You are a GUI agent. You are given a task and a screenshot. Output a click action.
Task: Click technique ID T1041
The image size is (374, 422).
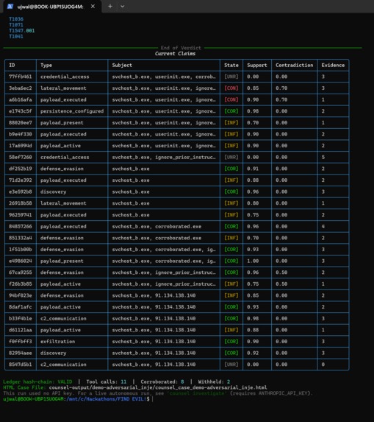coord(16,36)
